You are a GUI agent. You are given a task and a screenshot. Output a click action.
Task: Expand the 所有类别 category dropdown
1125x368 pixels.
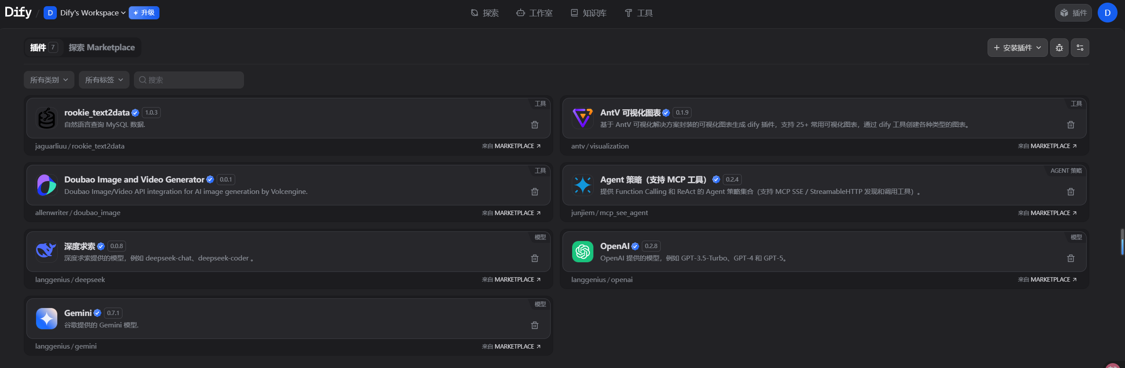(49, 80)
